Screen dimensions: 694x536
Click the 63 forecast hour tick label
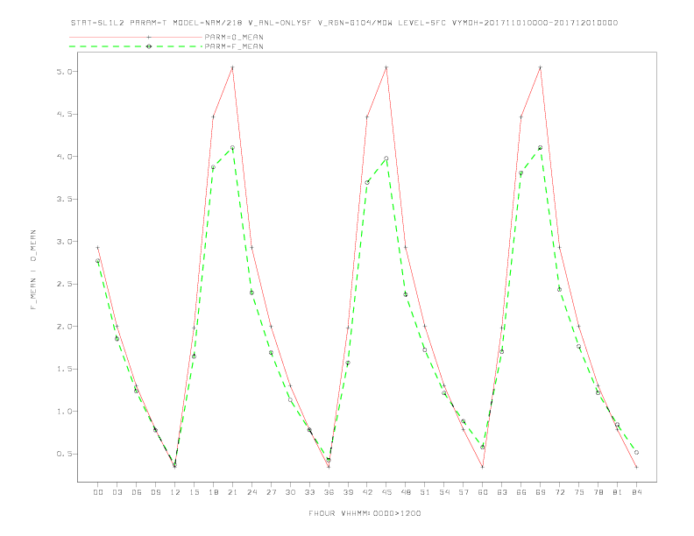pos(502,492)
